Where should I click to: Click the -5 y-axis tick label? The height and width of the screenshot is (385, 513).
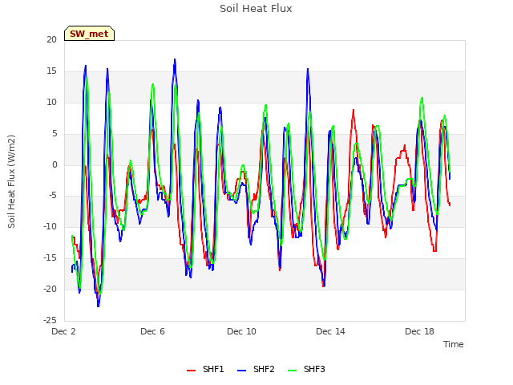coord(53,196)
